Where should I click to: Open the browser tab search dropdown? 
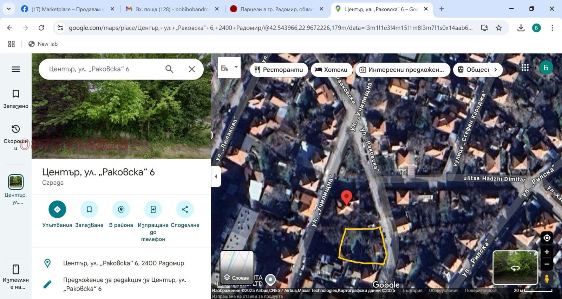click(9, 9)
